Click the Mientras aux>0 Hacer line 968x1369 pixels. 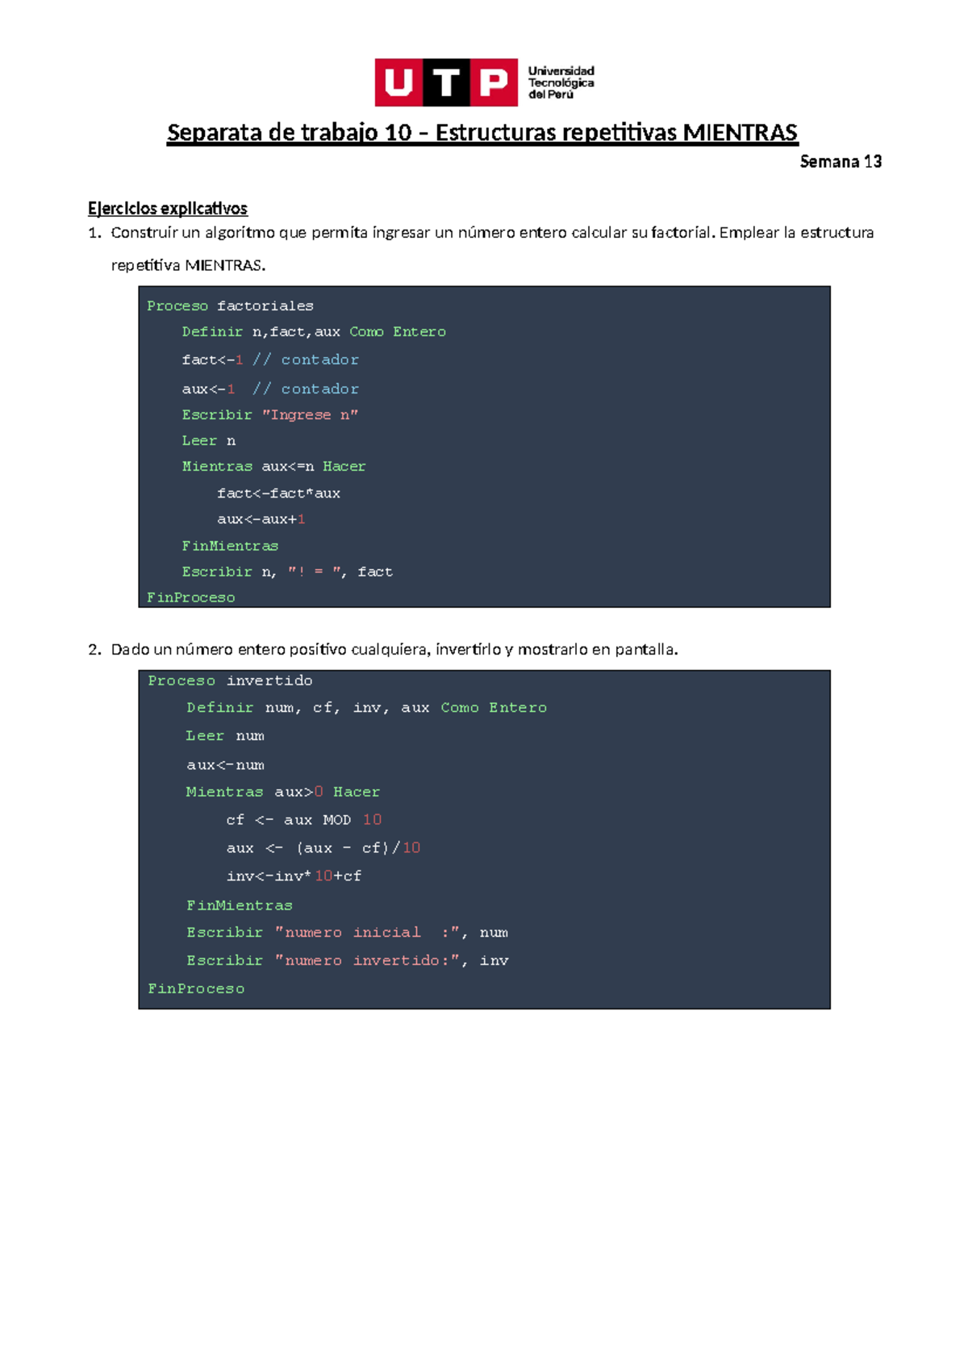[282, 793]
